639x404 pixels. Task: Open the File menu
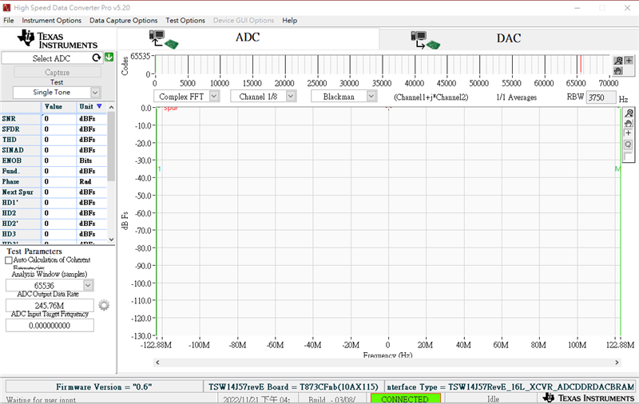[x=9, y=21]
